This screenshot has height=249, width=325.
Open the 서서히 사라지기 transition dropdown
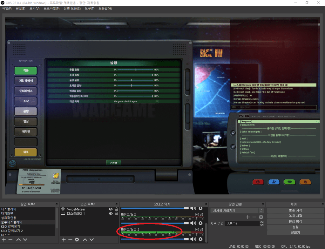tap(237, 211)
